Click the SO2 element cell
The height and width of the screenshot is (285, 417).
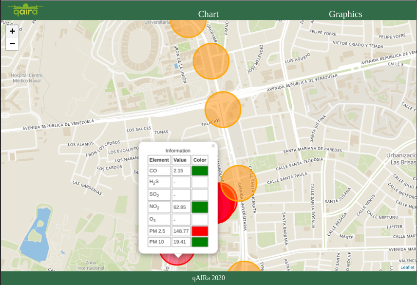point(159,194)
